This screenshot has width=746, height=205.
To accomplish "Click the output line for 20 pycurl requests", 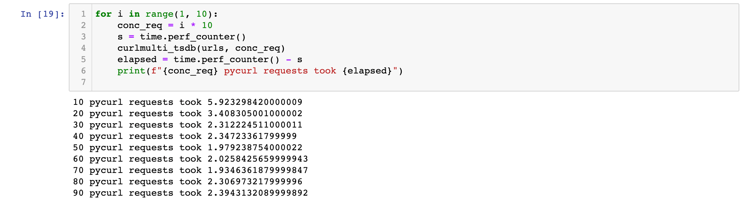I will click(188, 114).
